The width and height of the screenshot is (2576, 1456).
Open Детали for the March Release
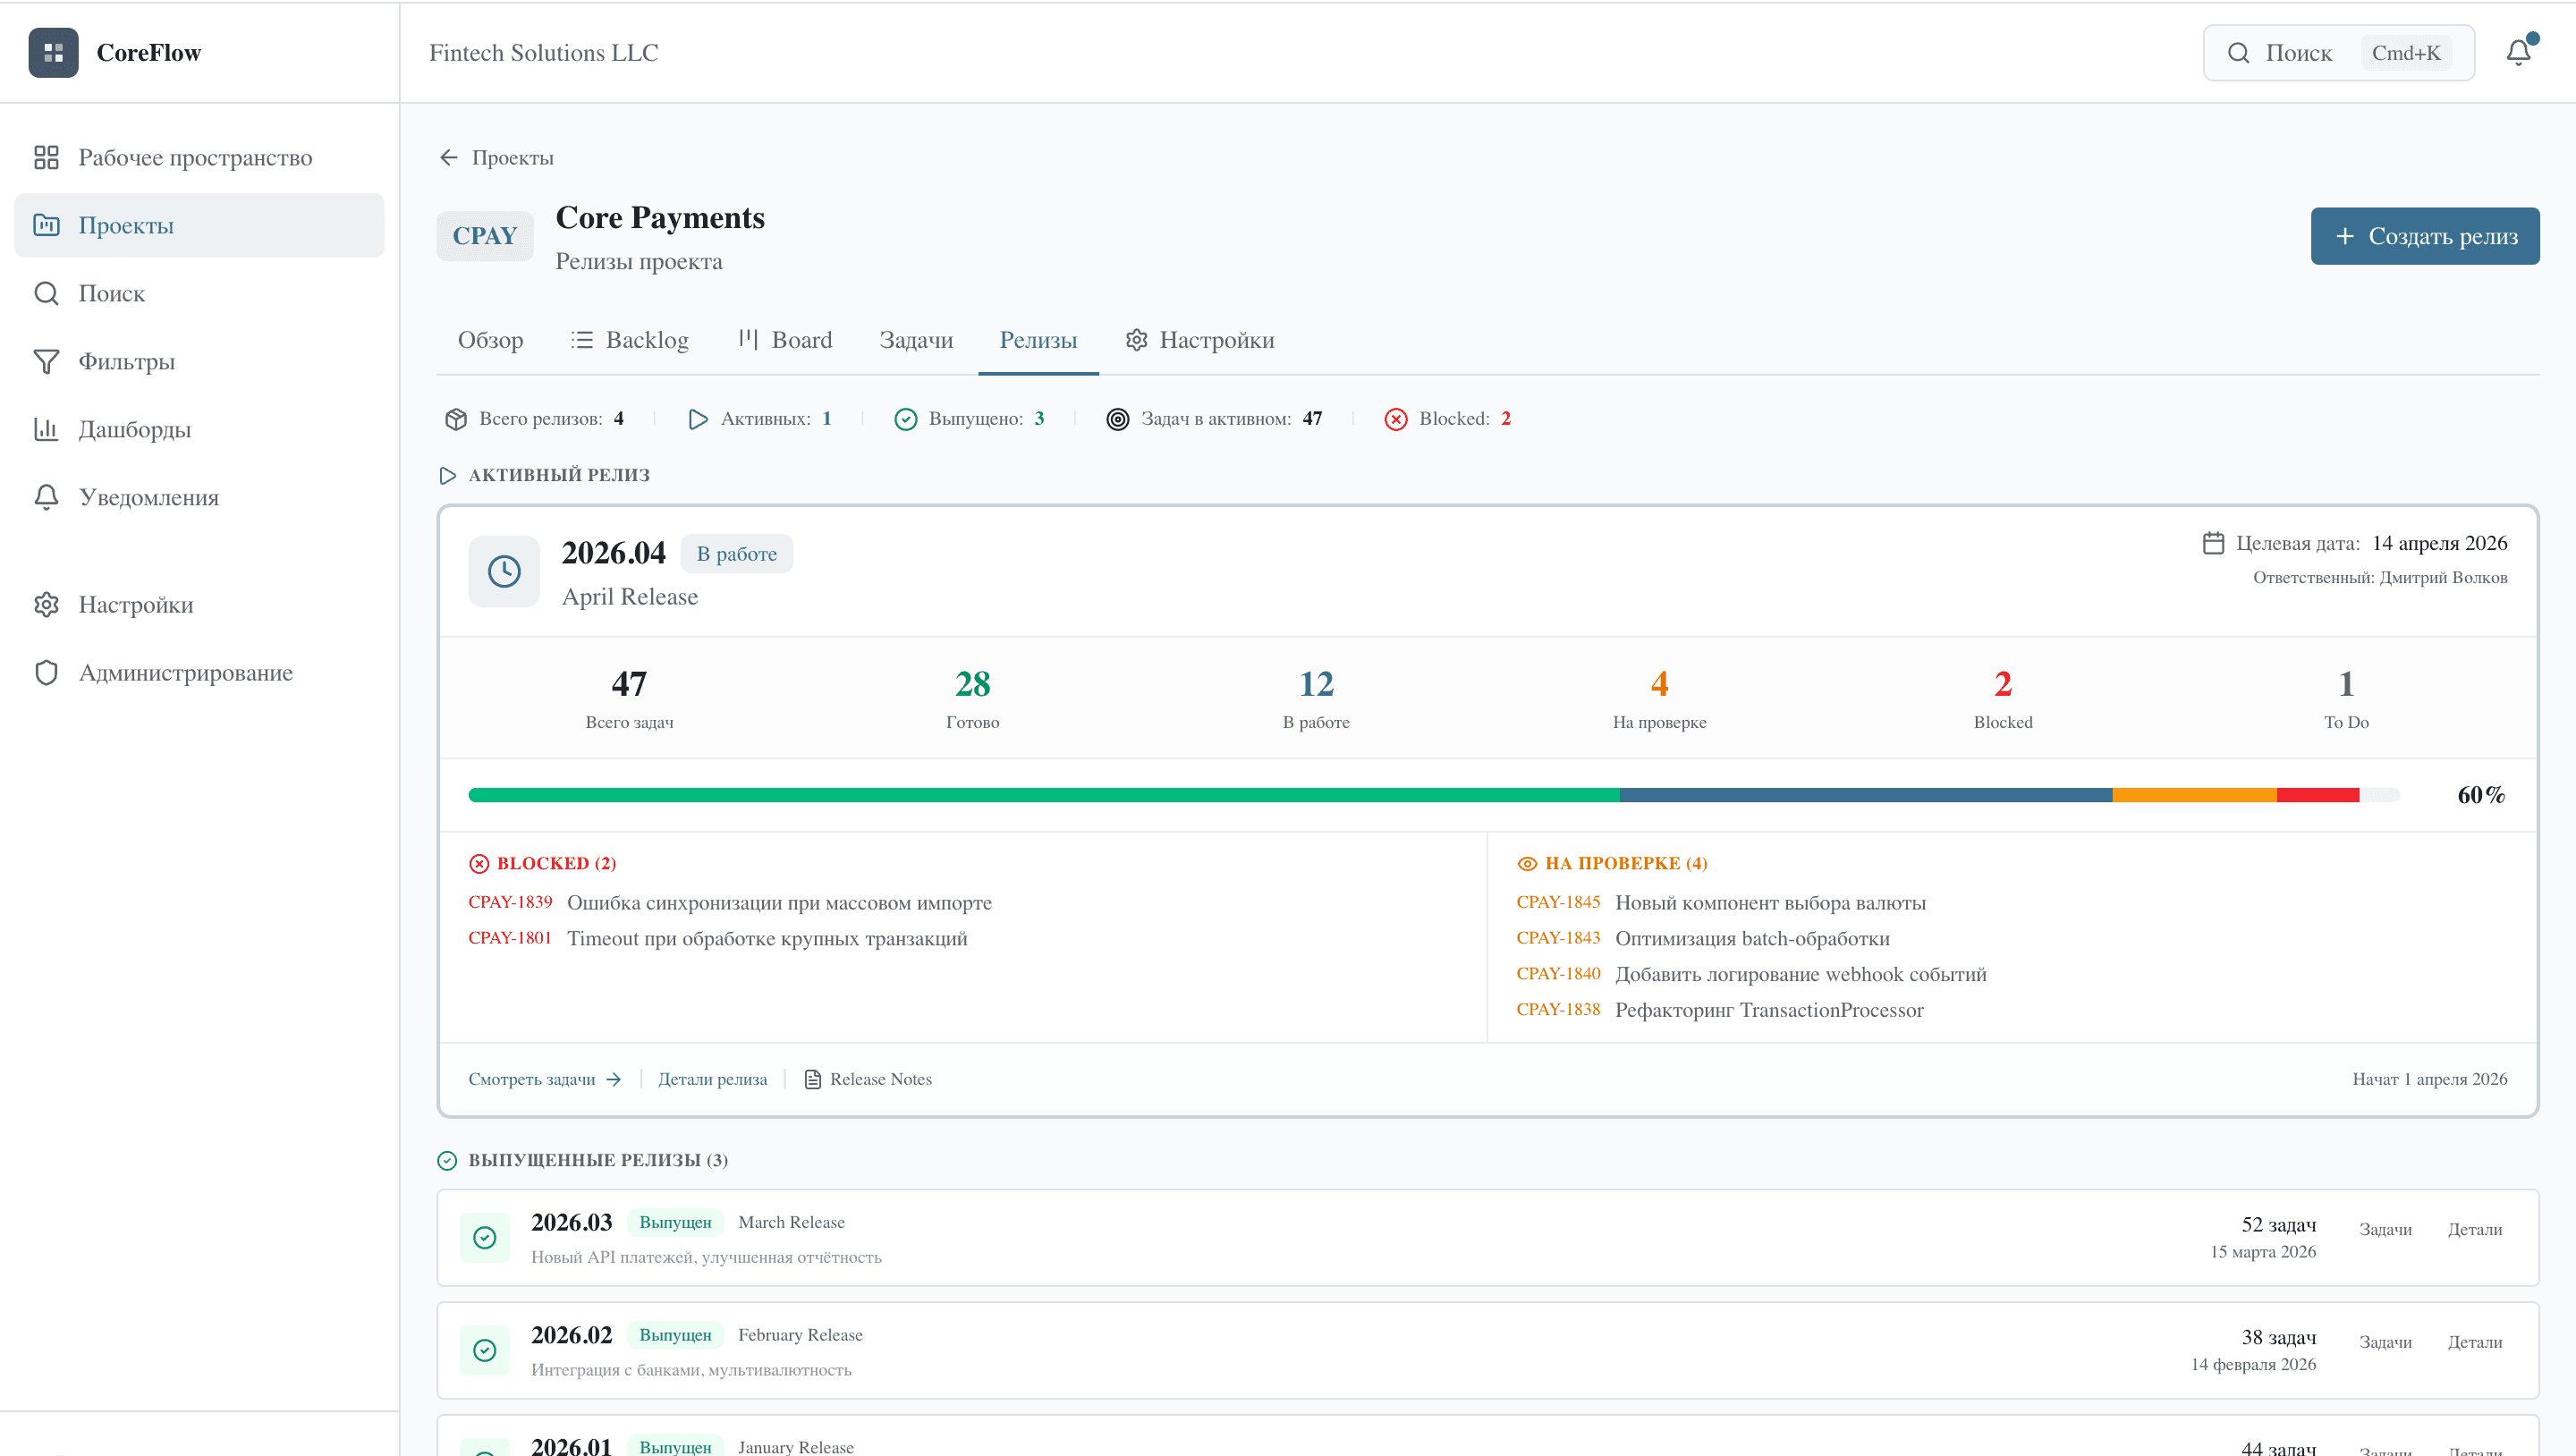2474,1229
